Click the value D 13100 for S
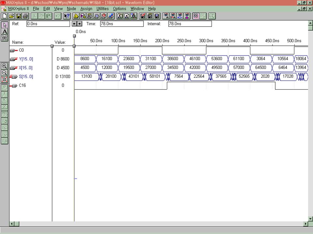The image size is (313, 234). pyautogui.click(x=63, y=76)
